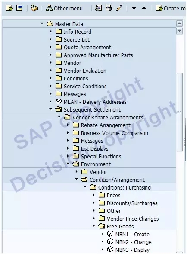This screenshot has height=254, width=187.
Task: Expand the Vendor Evaluation folder
Action: click(x=51, y=70)
